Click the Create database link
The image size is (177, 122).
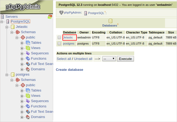point(69,70)
